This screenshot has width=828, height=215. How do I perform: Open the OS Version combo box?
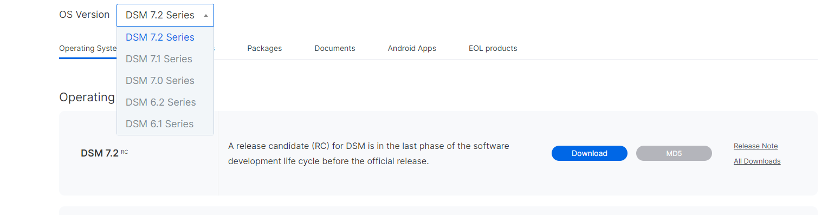(x=165, y=15)
